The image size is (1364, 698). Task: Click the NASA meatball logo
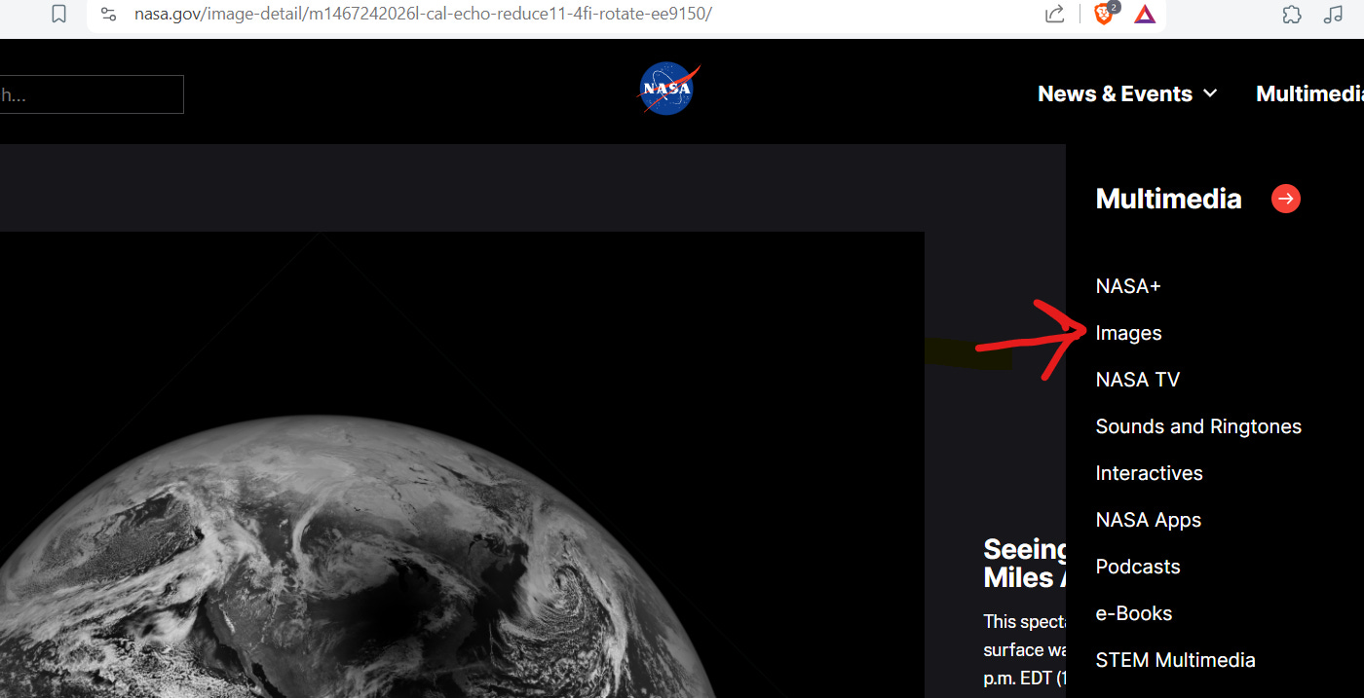pos(669,89)
